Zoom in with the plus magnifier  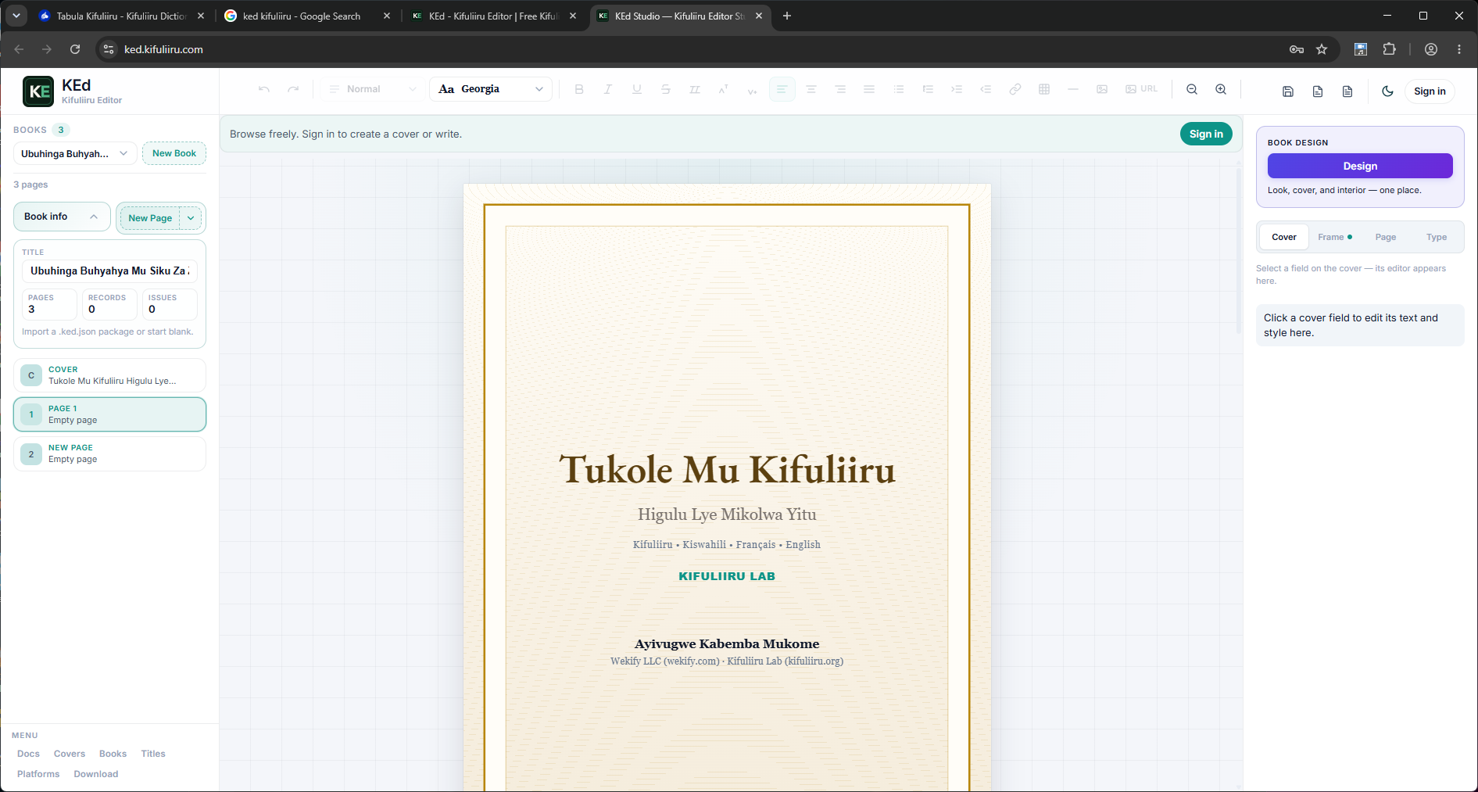pyautogui.click(x=1221, y=89)
